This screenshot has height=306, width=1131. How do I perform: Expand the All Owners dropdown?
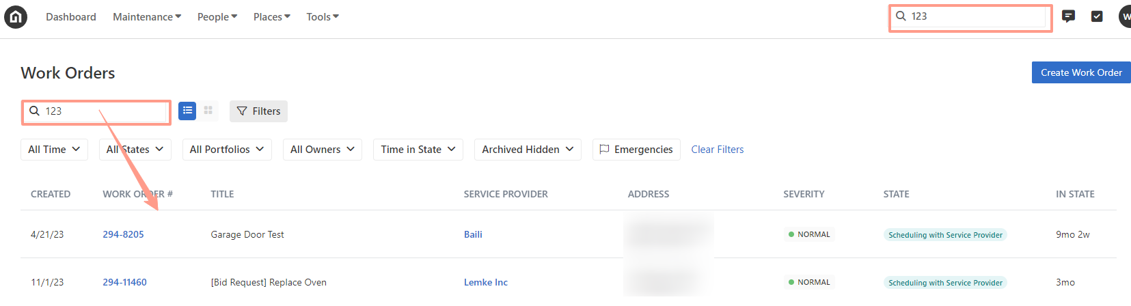[323, 150]
